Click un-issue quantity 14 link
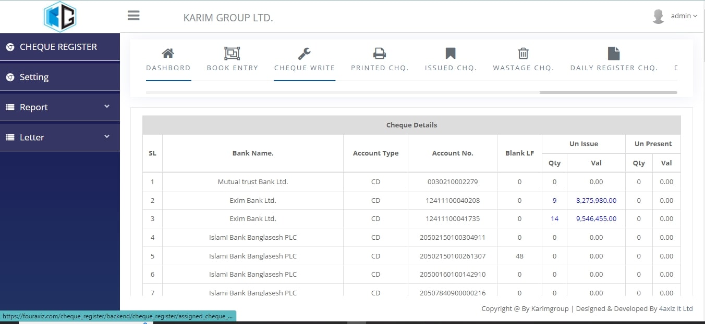 click(x=554, y=219)
